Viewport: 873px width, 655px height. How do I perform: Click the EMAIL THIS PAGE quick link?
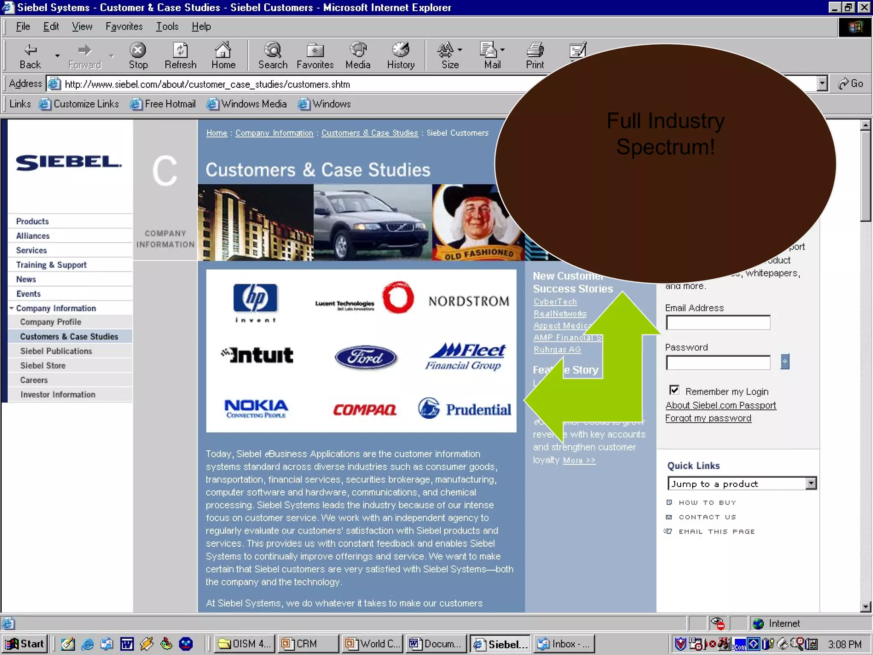pyautogui.click(x=717, y=532)
